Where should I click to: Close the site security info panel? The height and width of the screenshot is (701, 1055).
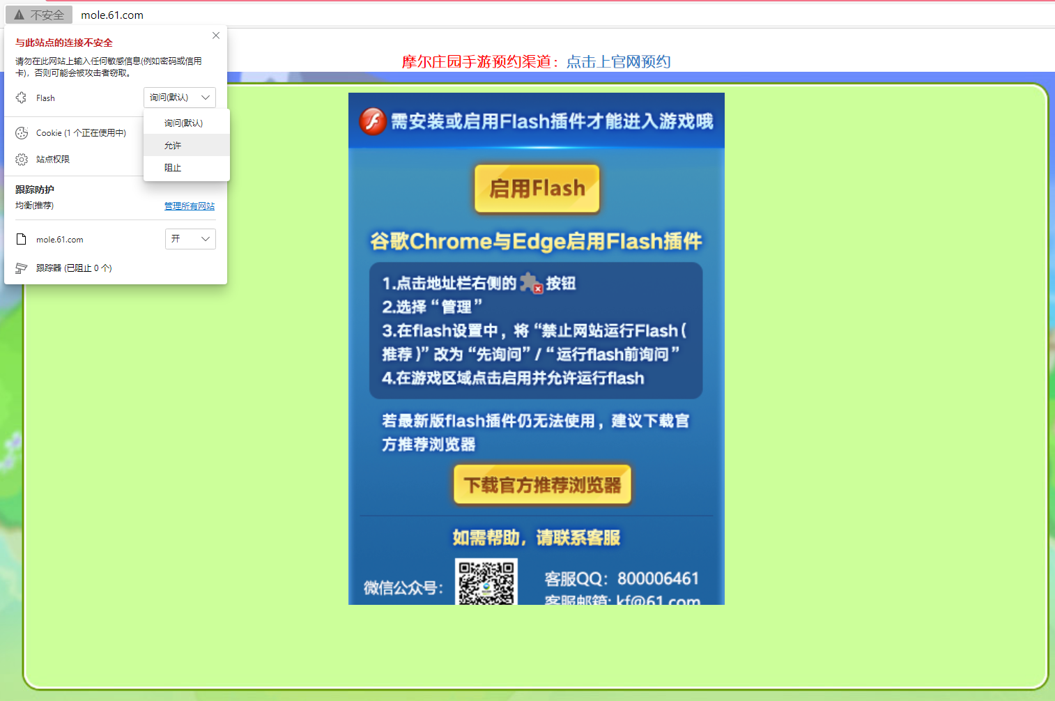click(216, 35)
